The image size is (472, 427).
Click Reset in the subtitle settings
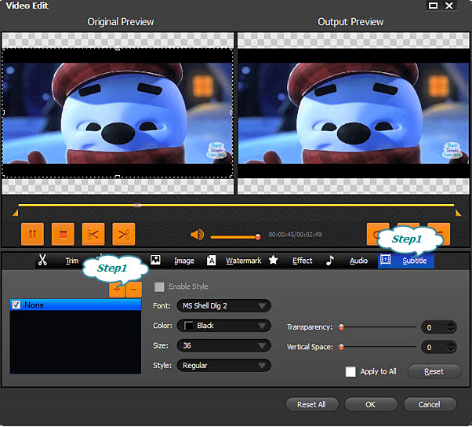(x=434, y=371)
